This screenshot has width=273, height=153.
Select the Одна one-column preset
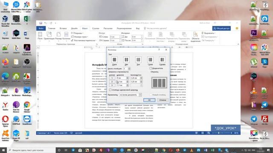coord(114,59)
